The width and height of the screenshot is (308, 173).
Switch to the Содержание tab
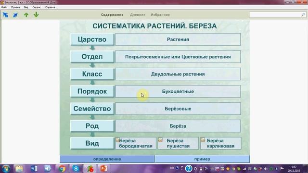(112, 15)
